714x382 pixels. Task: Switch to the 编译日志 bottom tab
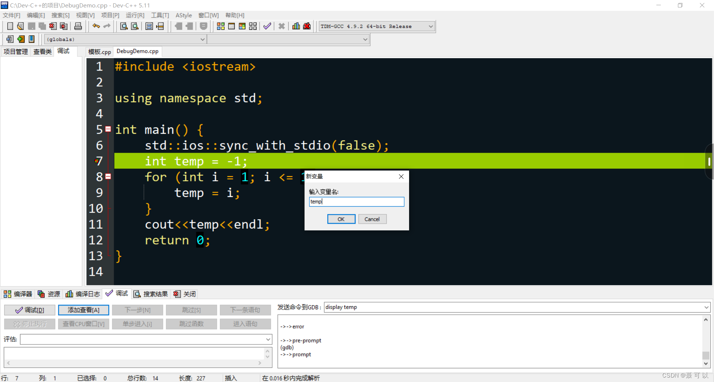[x=83, y=294]
